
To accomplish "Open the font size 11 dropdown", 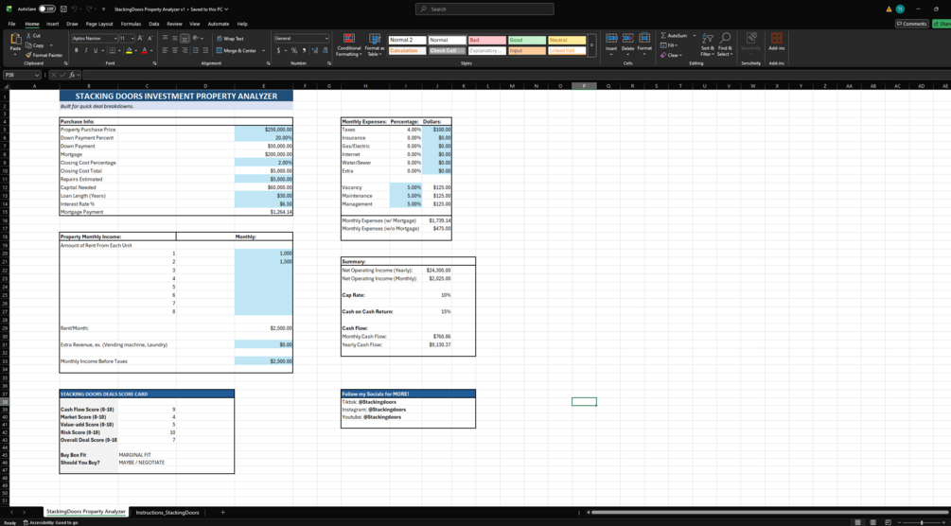I will (132, 38).
